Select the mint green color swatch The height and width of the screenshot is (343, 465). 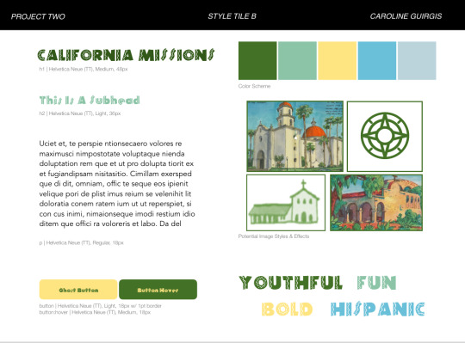point(297,61)
